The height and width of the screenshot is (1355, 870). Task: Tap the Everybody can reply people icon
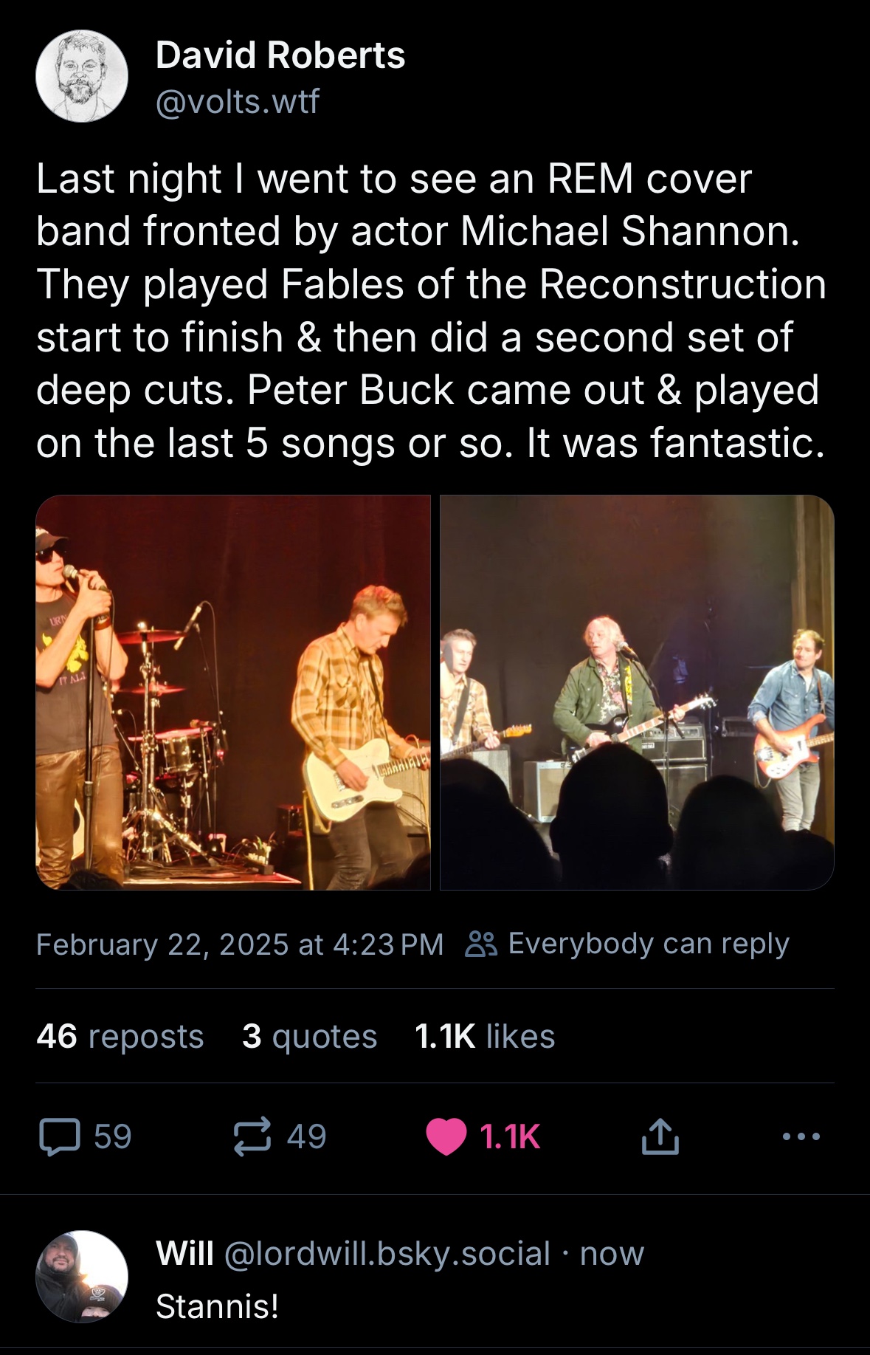pyautogui.click(x=481, y=944)
